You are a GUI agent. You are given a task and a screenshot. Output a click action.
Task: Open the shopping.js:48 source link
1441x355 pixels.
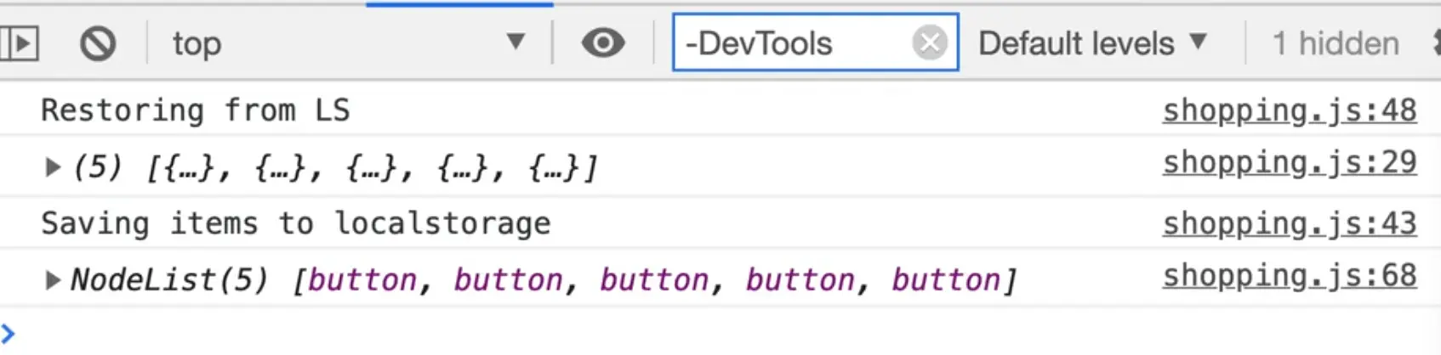click(x=1289, y=110)
